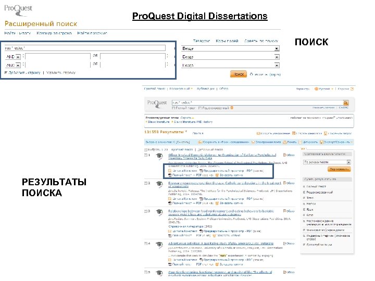Click the graduation cap icon of result 3

click(159, 212)
